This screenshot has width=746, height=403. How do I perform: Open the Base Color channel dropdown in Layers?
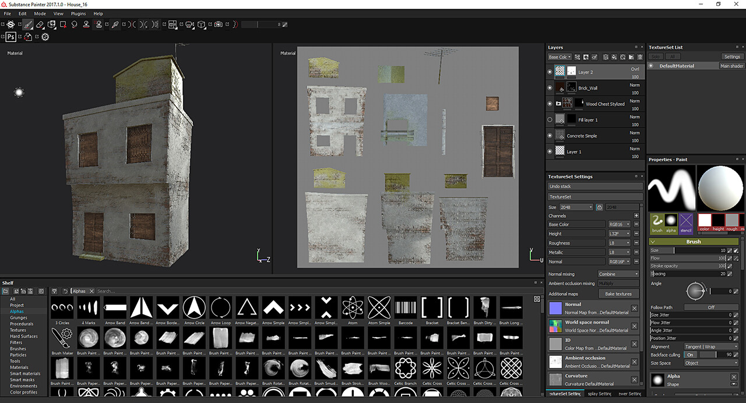tap(559, 57)
